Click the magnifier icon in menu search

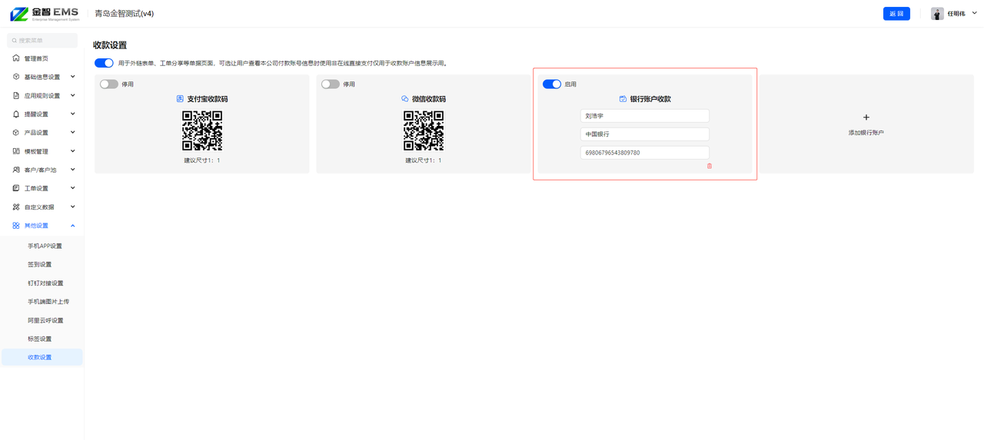pos(15,41)
